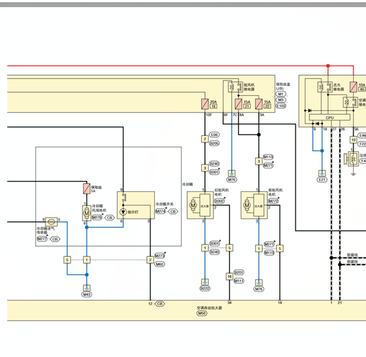Click the 20A fuse symbol numbered 16
Image resolution: width=366 pixels, height=357 pixels.
(205, 104)
